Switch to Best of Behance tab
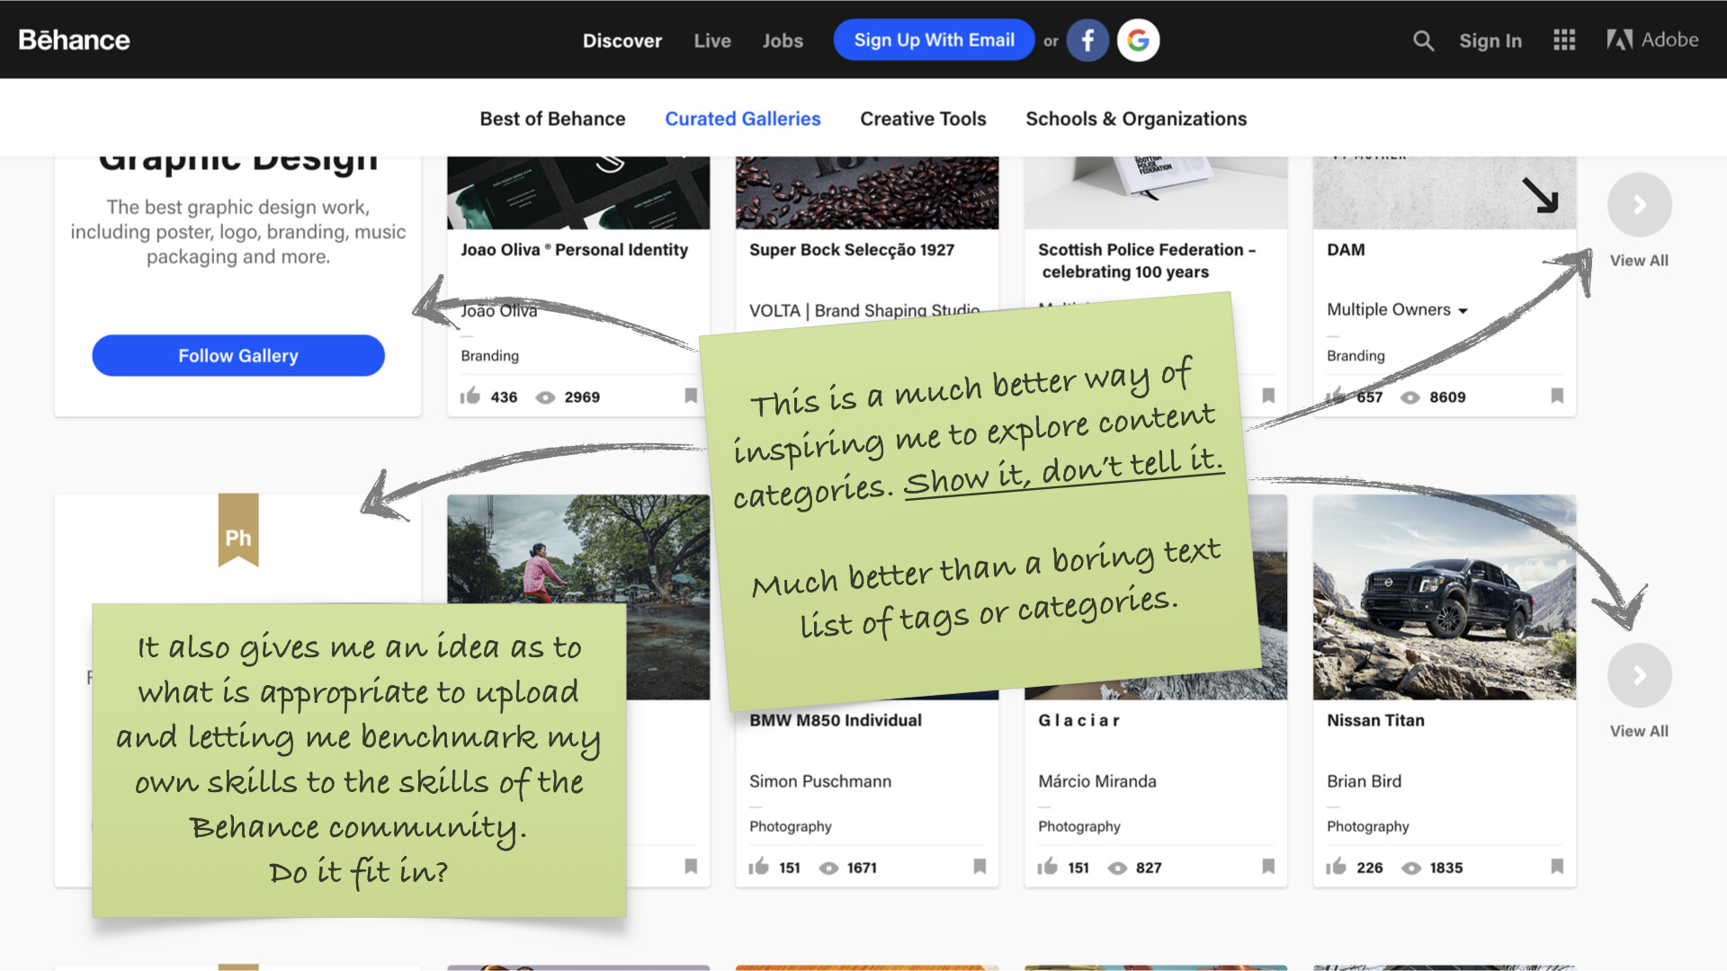Image resolution: width=1727 pixels, height=971 pixels. tap(552, 119)
